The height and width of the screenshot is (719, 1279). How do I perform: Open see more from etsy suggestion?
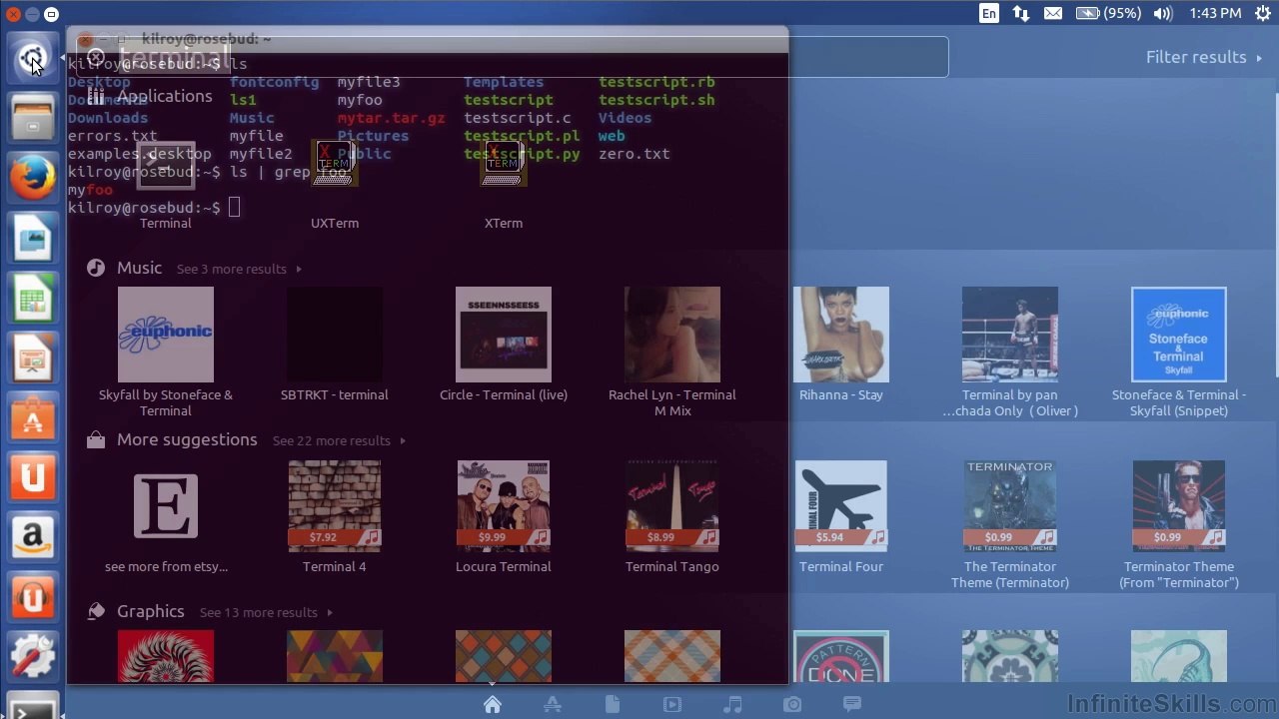166,516
